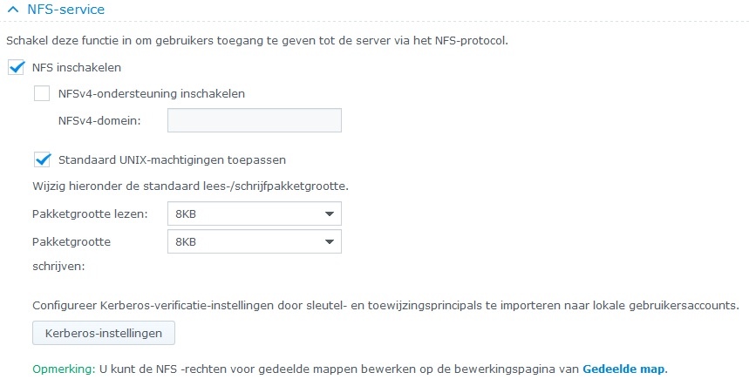Untick Standaard UNIX-machtigingen toepassen checkbox
749x386 pixels.
[42, 159]
